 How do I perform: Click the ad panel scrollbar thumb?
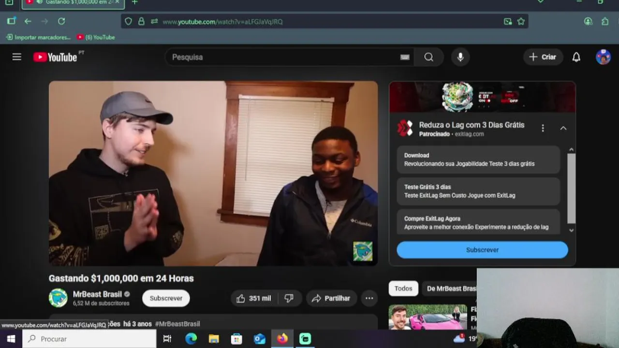tap(571, 188)
